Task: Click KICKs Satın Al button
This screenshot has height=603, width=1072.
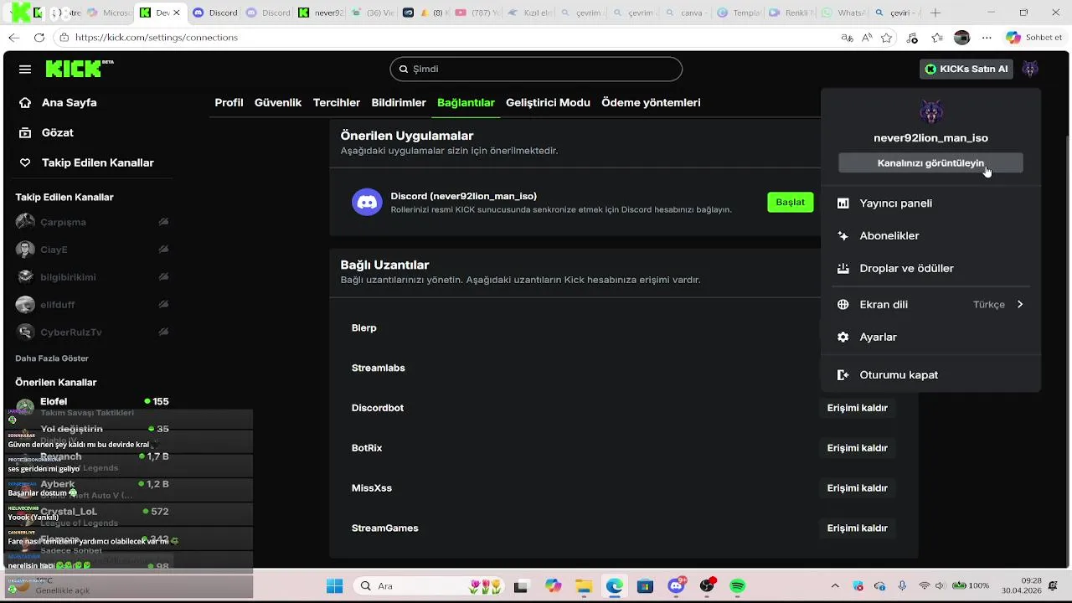Action: 966,69
